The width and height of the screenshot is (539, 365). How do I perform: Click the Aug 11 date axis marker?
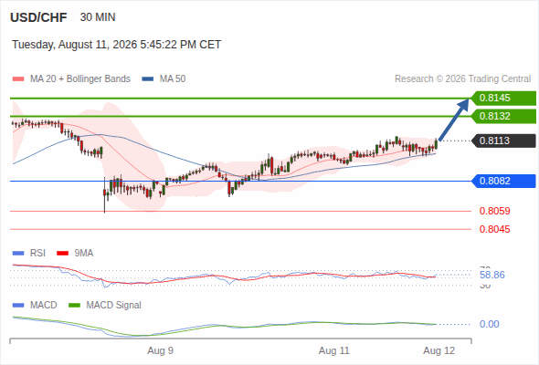[x=333, y=350]
